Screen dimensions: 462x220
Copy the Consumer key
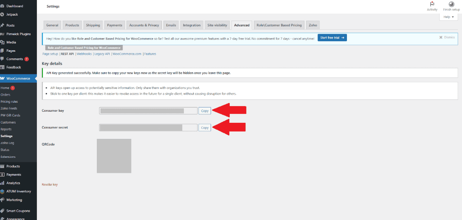205,111
